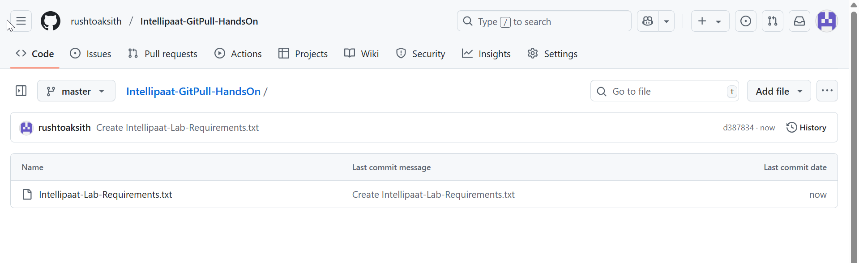The height and width of the screenshot is (263, 859).
Task: Focus the Type / to search box
Action: point(544,21)
